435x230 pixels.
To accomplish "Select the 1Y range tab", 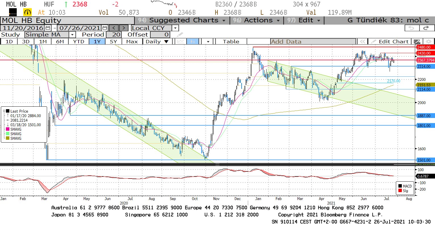I will pos(97,42).
